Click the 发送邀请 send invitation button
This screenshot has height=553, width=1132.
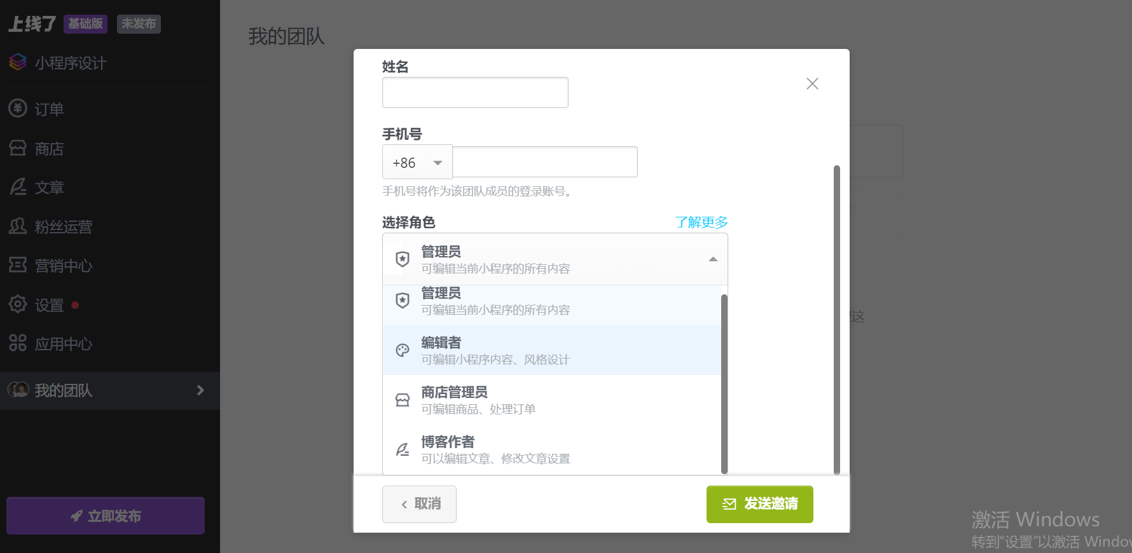(x=759, y=504)
